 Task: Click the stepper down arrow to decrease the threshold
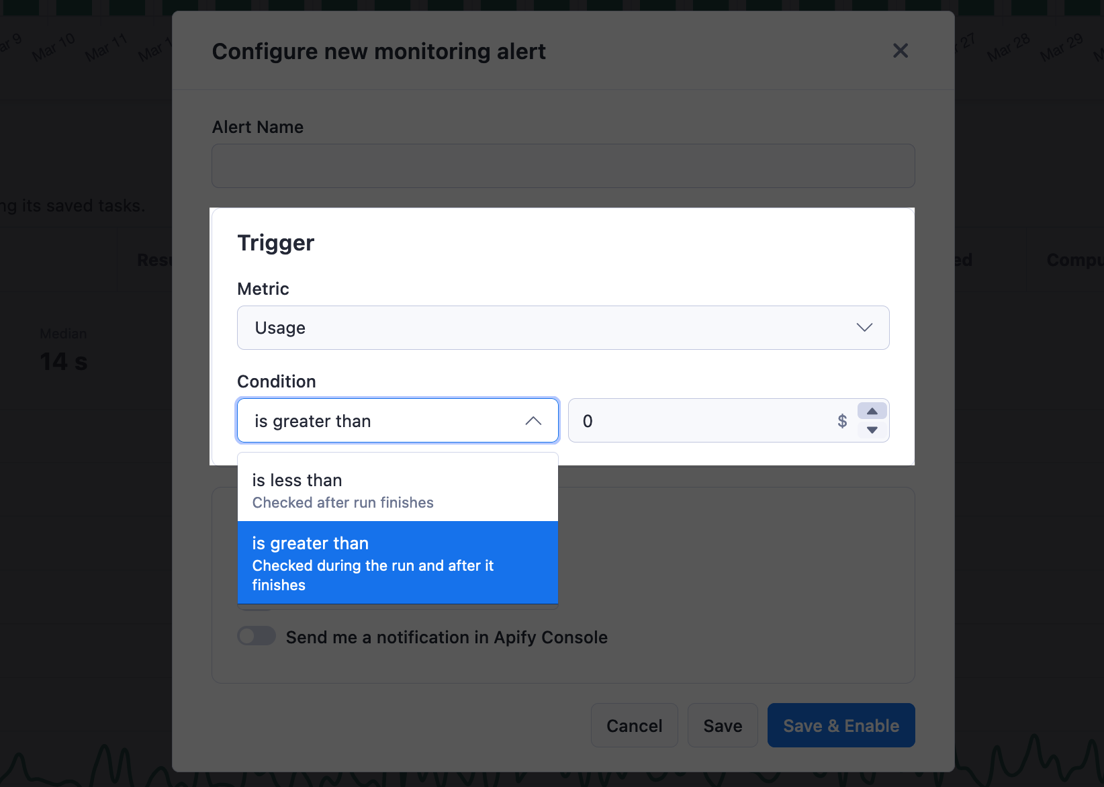pyautogui.click(x=872, y=430)
